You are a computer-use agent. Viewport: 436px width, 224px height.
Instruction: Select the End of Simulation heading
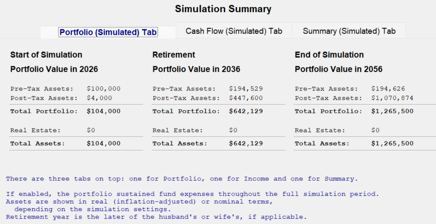(x=329, y=55)
